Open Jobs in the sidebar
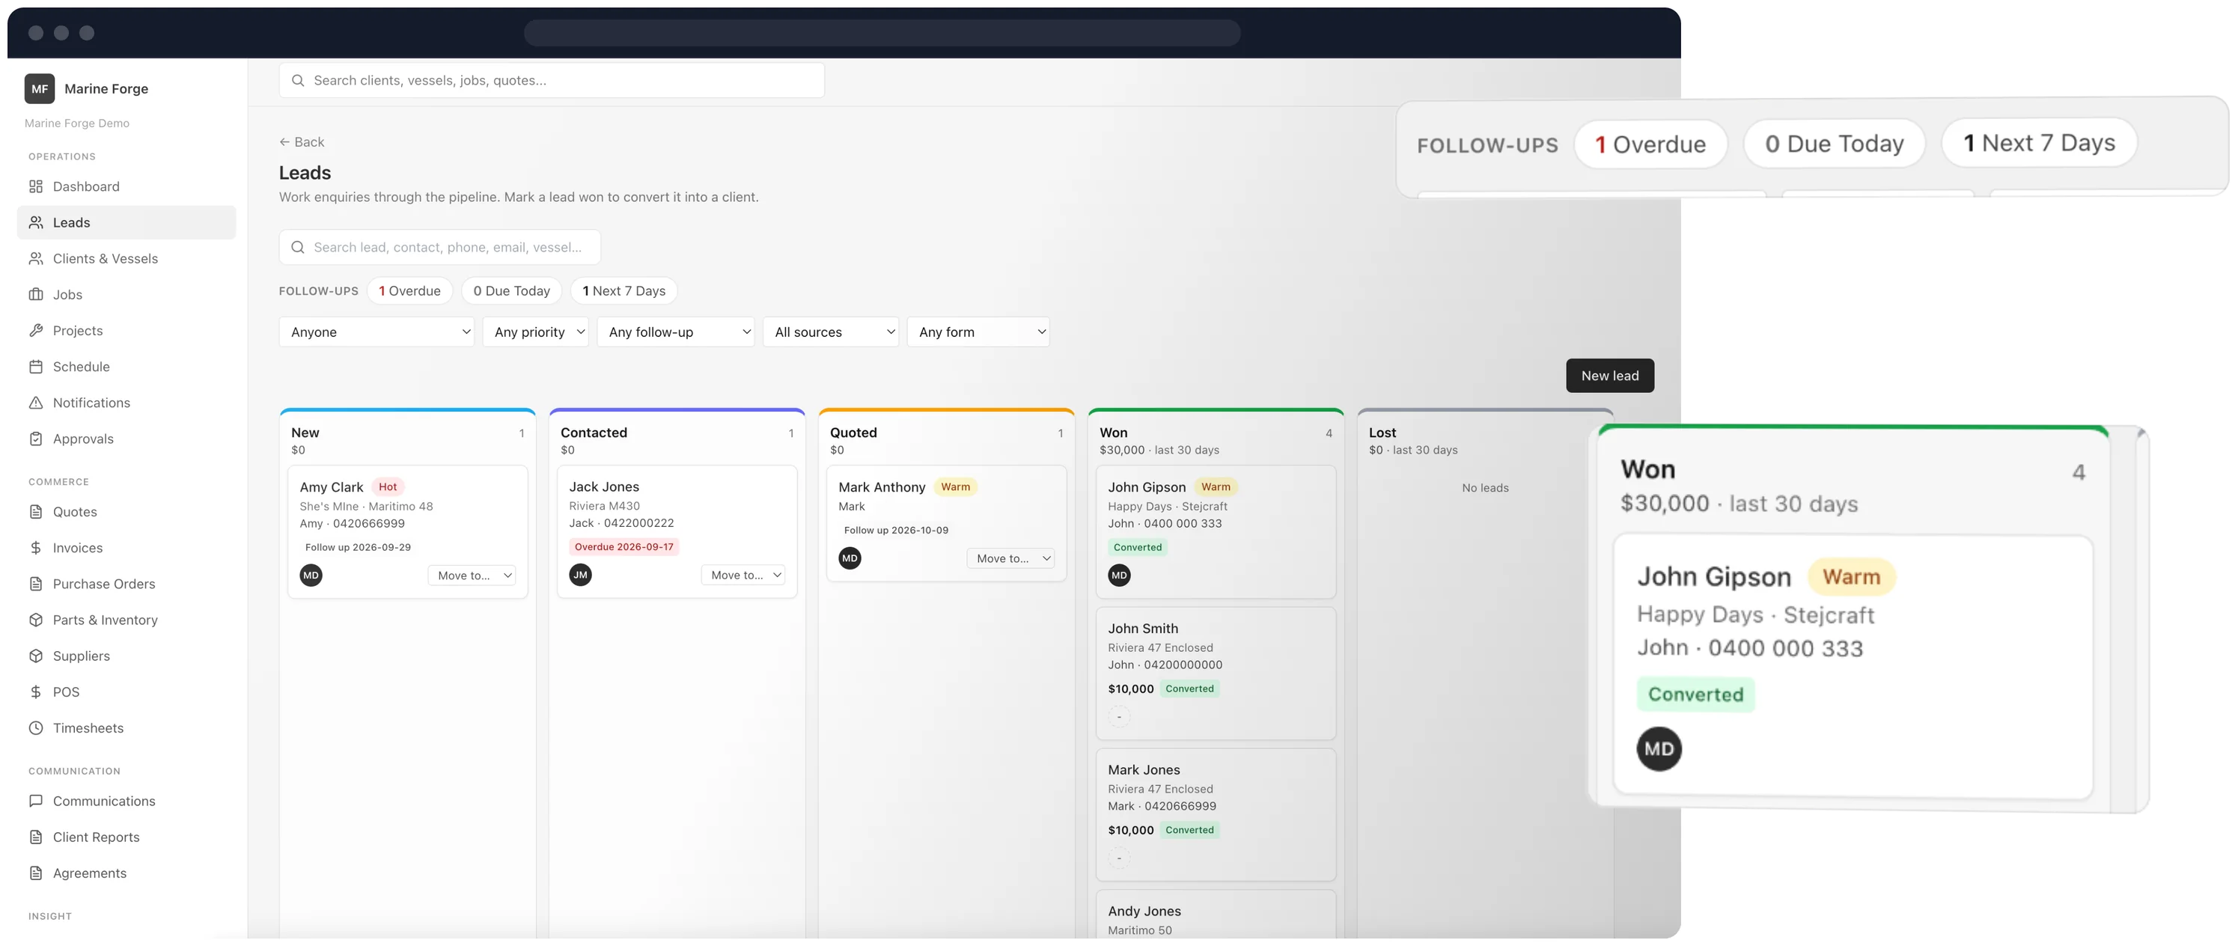Image resolution: width=2235 pixels, height=946 pixels. coord(126,294)
